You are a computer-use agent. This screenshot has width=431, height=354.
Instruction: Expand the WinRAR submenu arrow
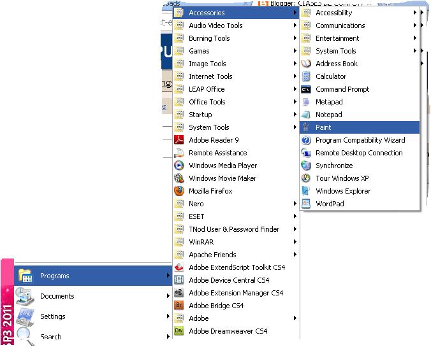point(295,242)
